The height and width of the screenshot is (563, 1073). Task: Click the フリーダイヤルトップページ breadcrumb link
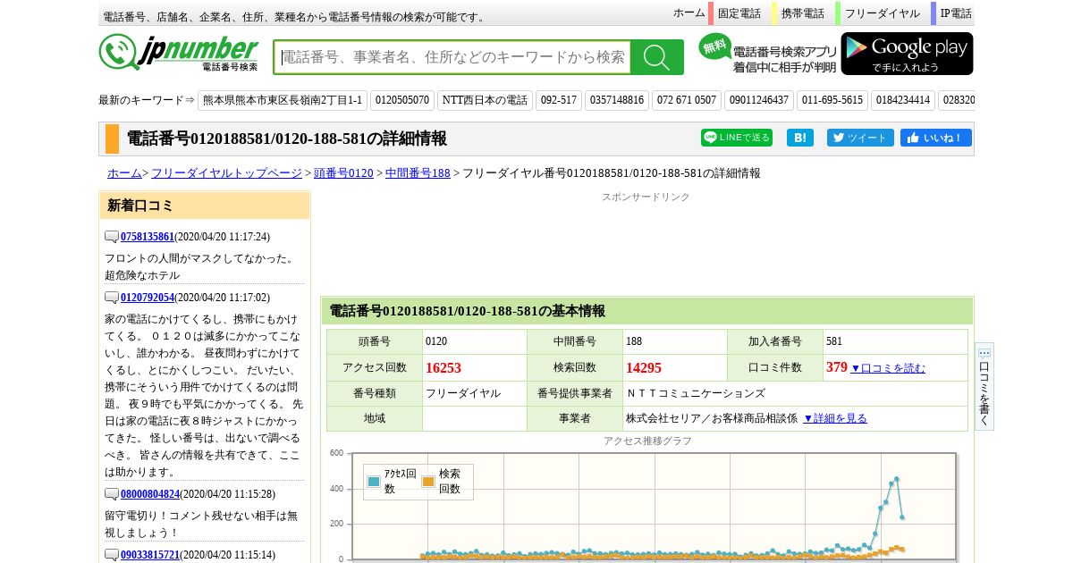[226, 173]
